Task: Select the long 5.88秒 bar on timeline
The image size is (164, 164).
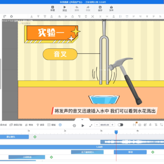Action: (x=82, y=147)
